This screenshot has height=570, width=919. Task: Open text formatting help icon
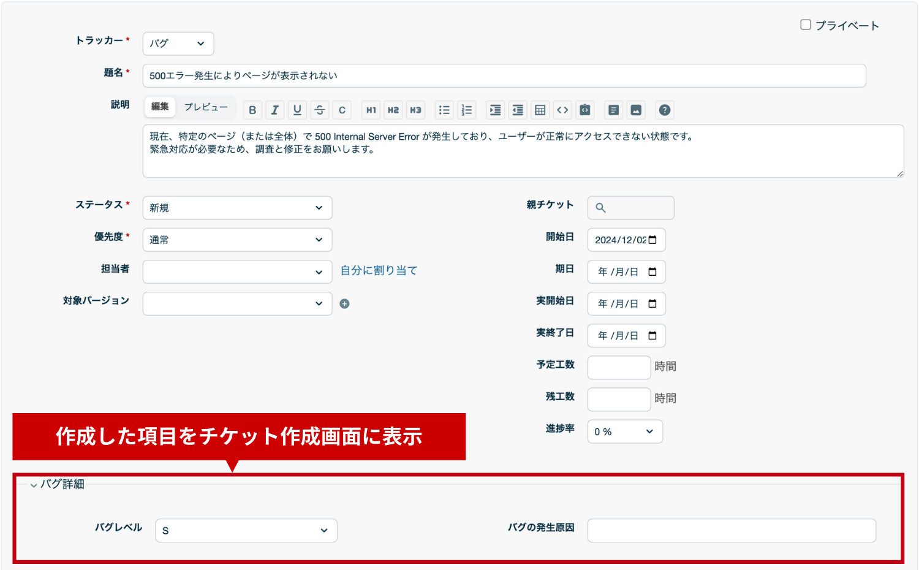[x=665, y=110]
